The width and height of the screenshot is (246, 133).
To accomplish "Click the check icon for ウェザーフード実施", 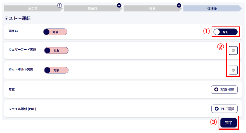I will click(x=233, y=50).
